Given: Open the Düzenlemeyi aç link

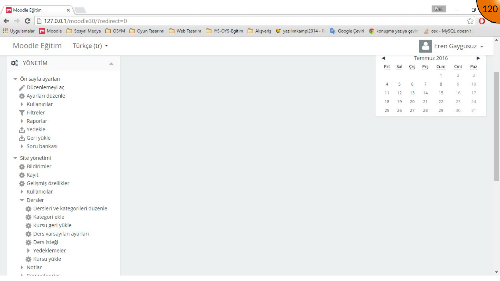Looking at the screenshot, I should click(45, 88).
